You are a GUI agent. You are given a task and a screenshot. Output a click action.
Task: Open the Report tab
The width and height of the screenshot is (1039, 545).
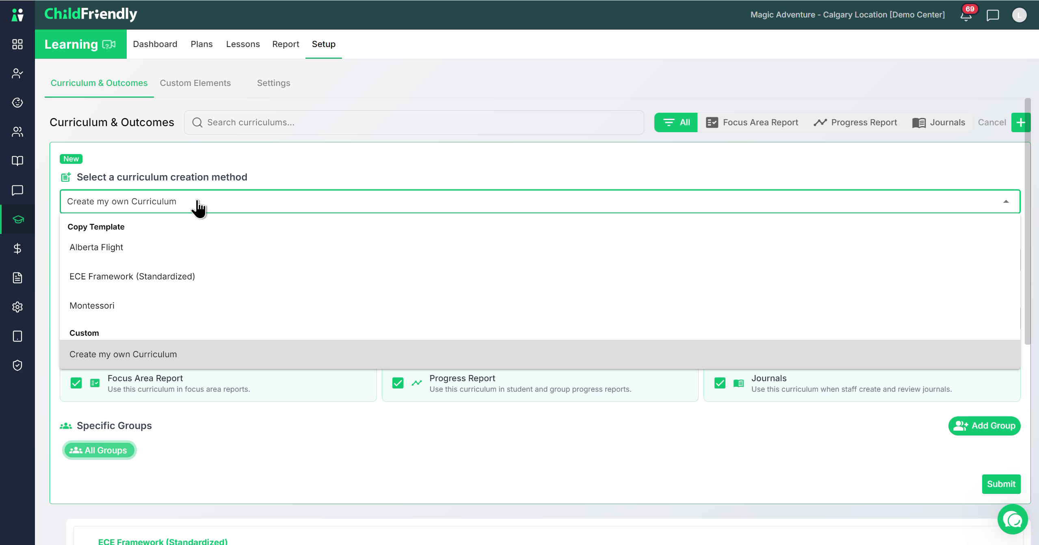click(286, 44)
